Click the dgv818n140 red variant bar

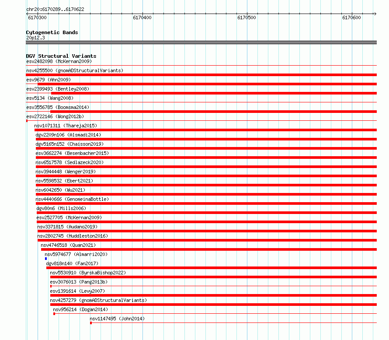pos(212,268)
